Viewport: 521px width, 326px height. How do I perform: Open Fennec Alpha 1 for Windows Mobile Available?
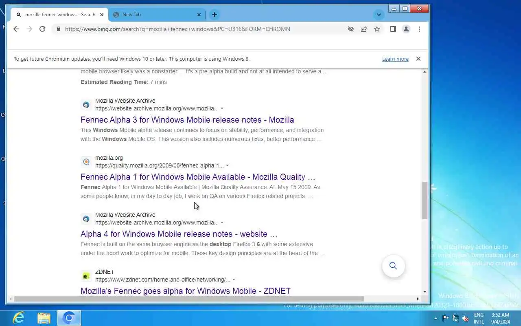[x=198, y=177]
